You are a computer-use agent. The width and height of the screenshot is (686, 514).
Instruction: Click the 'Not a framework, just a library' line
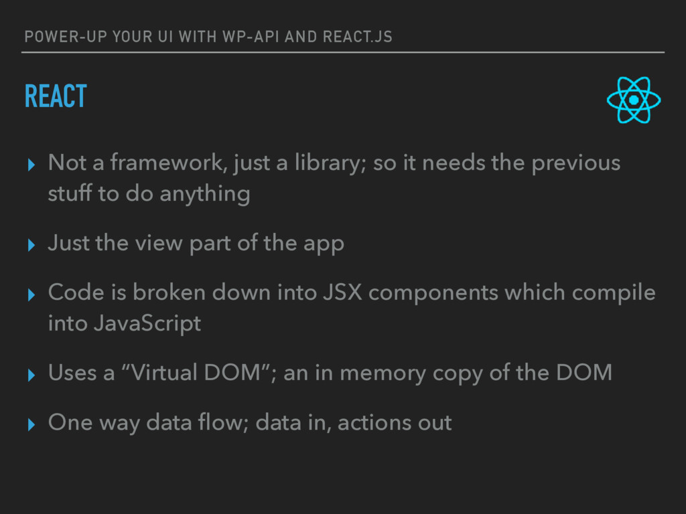click(334, 163)
